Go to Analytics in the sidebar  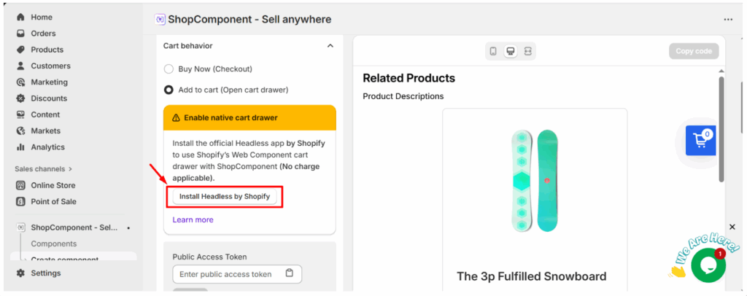[47, 147]
